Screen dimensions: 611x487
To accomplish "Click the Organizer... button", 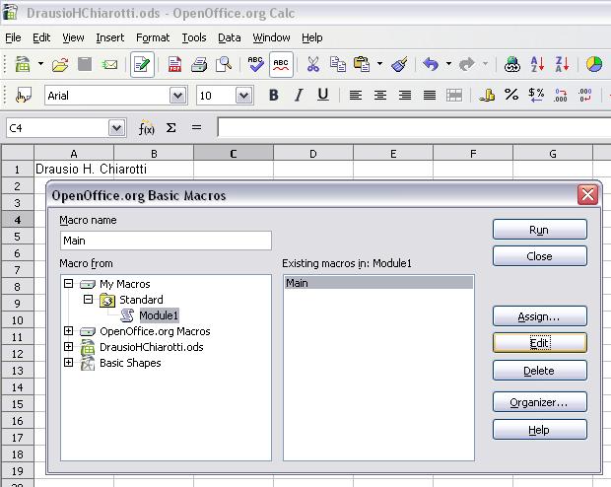I will 540,402.
